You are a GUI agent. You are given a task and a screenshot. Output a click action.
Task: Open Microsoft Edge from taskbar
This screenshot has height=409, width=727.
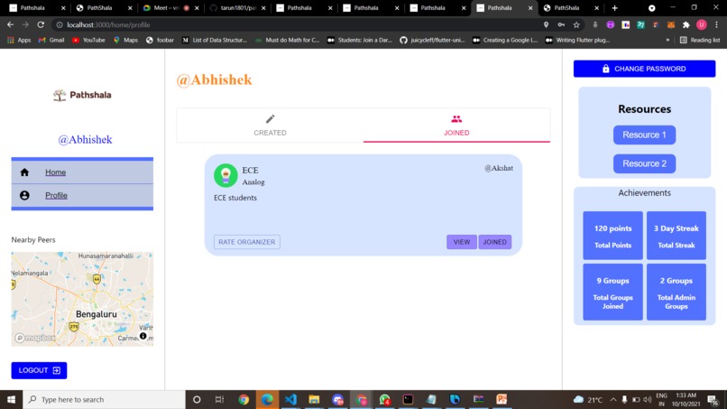point(267,399)
